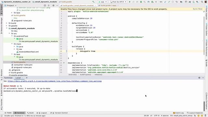Image resolution: width=208 pixels, height=117 pixels.
Task: Click the Project panel locate target icon
Action: pos(45,6)
